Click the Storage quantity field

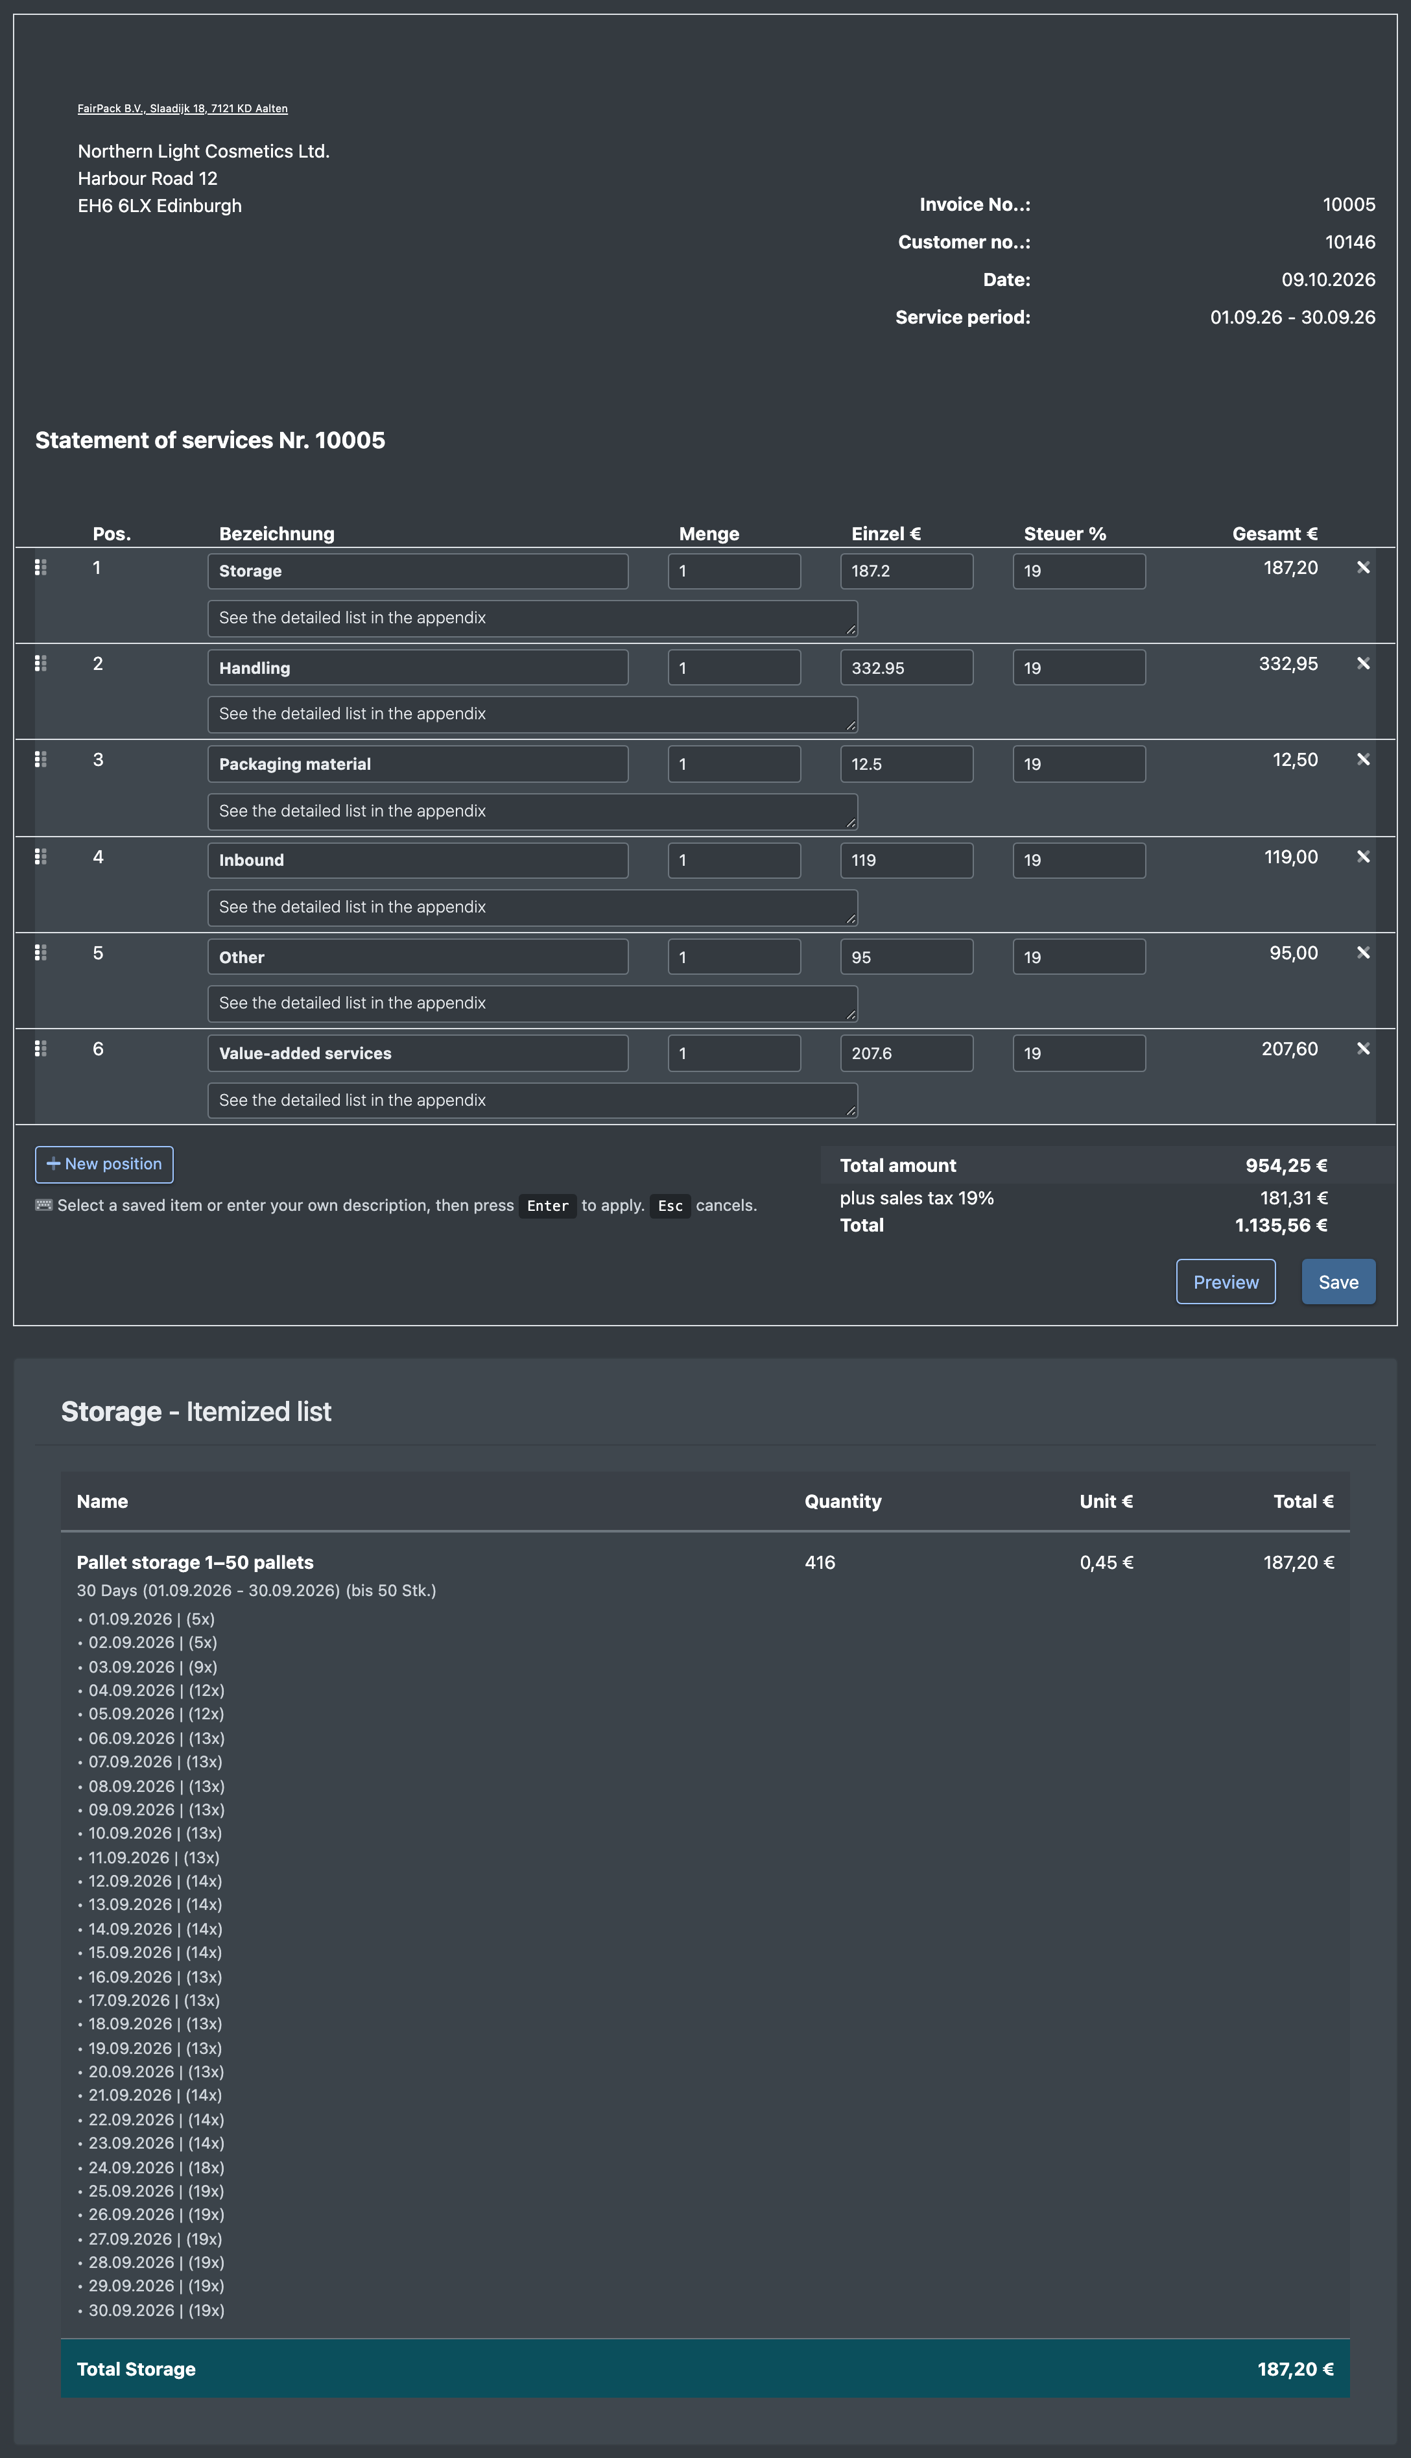pyautogui.click(x=733, y=571)
